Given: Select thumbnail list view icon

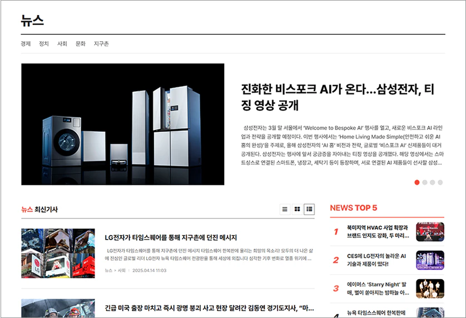Looking at the screenshot, I should [x=309, y=209].
